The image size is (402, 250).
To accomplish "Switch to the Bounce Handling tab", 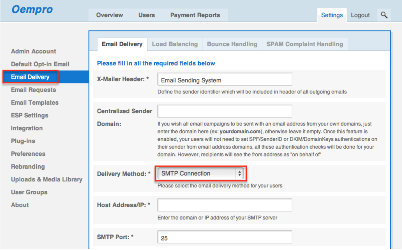I will (x=232, y=44).
